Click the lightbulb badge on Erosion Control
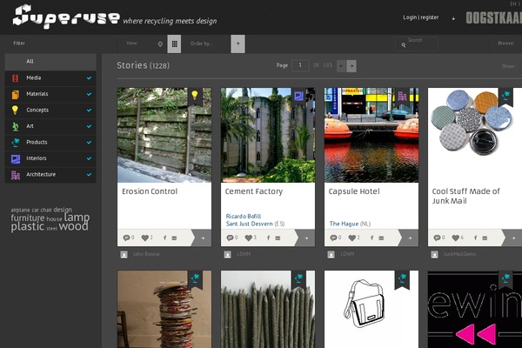Viewport: 522px width, 348px height. [x=195, y=96]
